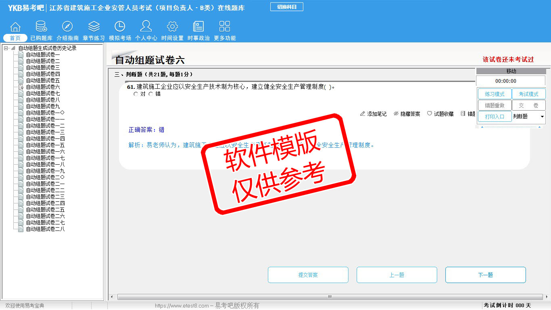Switch to 考试模式 exam mode

pyautogui.click(x=528, y=94)
